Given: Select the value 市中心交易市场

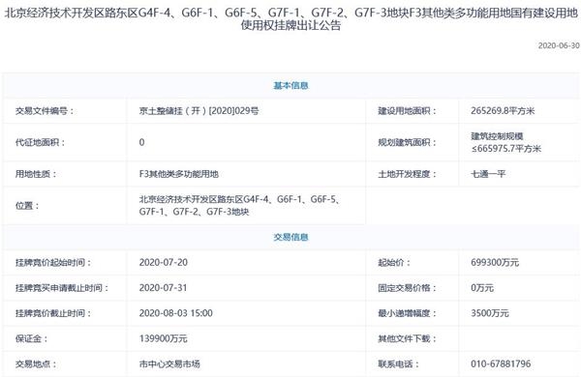Looking at the screenshot, I should point(169,364).
